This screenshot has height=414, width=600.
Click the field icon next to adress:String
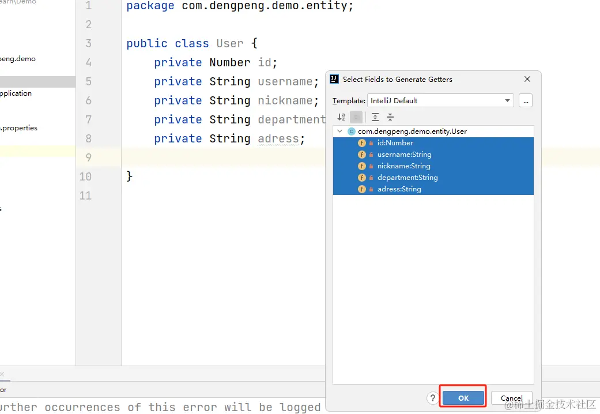[361, 189]
